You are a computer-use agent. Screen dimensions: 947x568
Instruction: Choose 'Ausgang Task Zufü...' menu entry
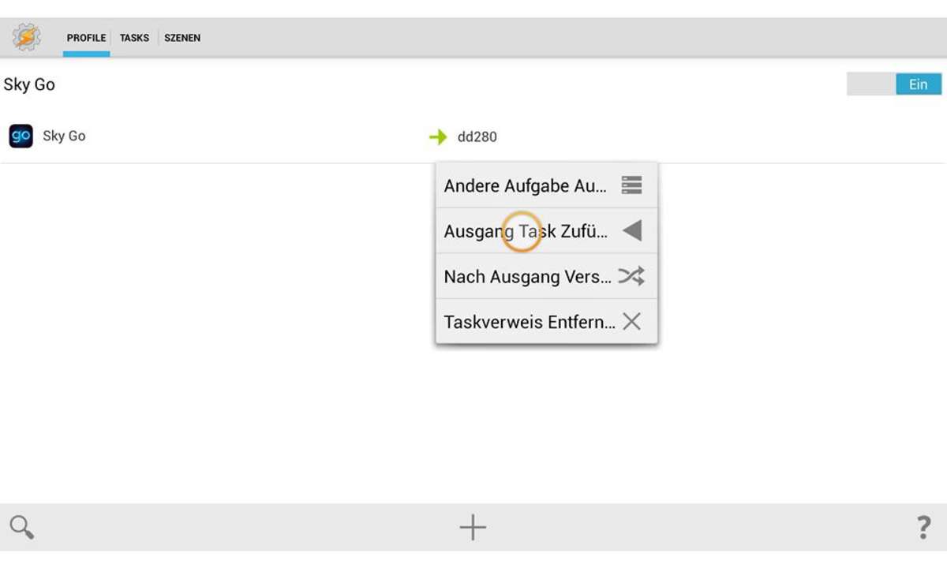pos(546,231)
